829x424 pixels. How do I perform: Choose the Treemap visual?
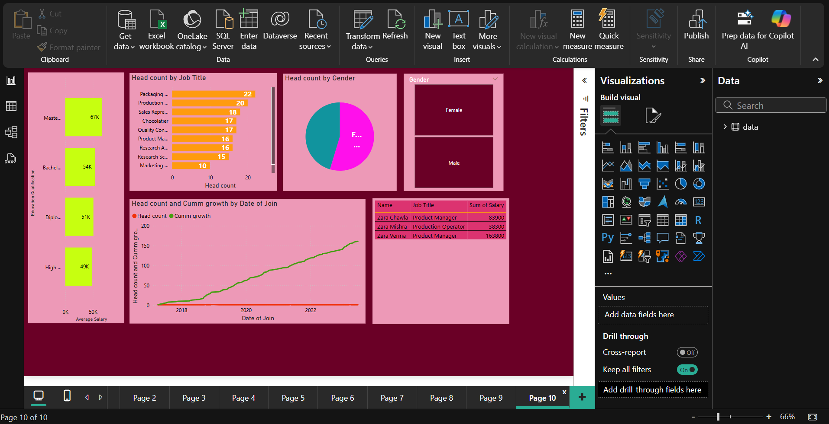coord(608,202)
